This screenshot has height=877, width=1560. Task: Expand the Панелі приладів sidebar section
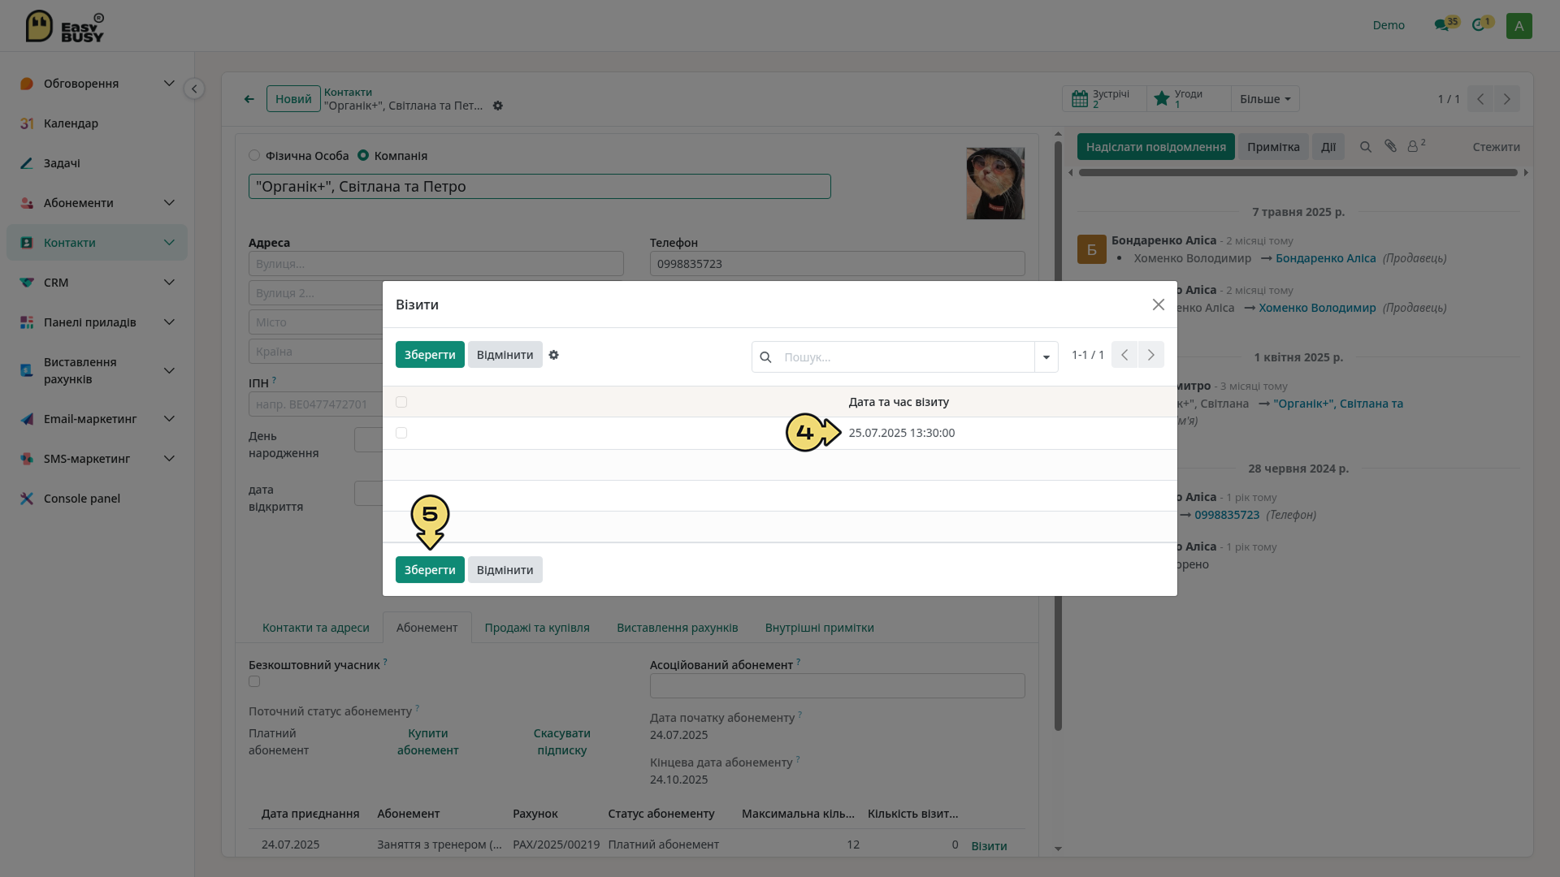click(x=169, y=322)
